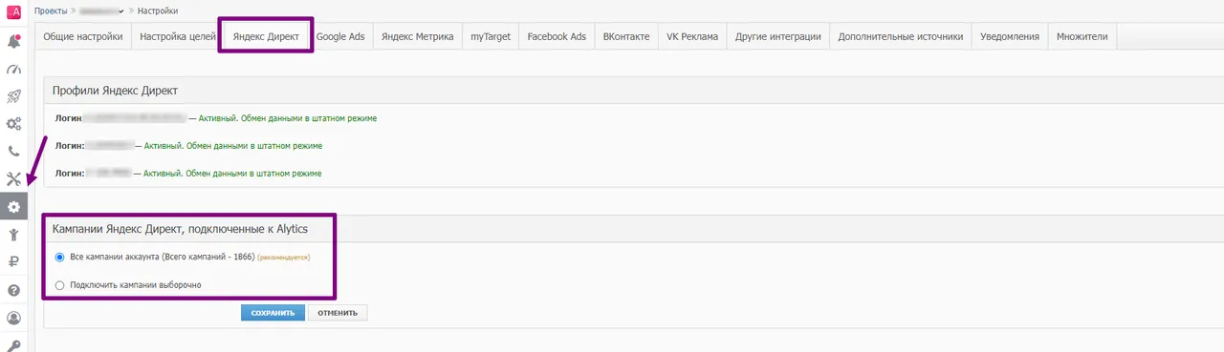Switch to 'Уведомления' tab

click(1010, 36)
